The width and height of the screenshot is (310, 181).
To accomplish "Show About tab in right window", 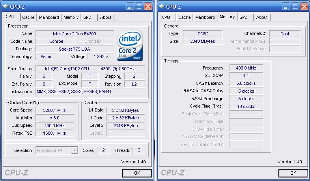I will (262, 17).
